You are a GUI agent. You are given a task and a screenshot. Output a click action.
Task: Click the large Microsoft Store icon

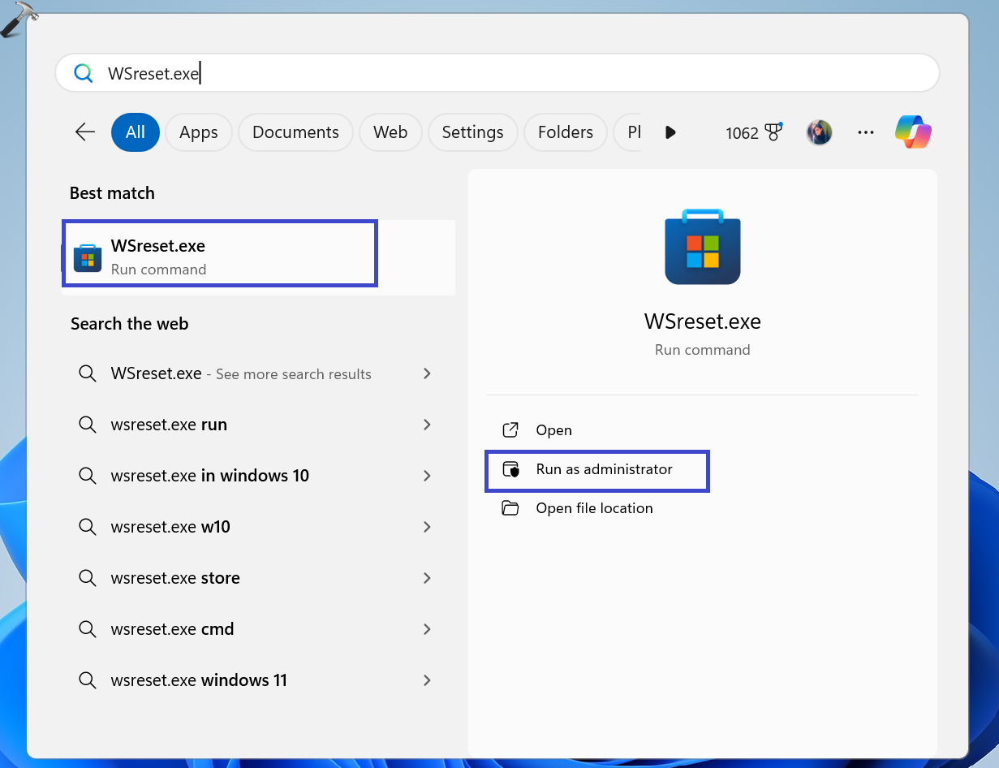[702, 247]
